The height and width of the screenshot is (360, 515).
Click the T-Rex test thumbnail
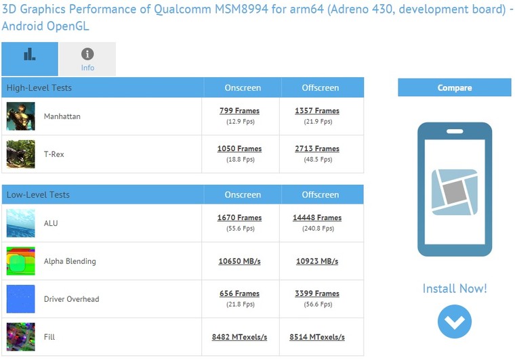(21, 154)
